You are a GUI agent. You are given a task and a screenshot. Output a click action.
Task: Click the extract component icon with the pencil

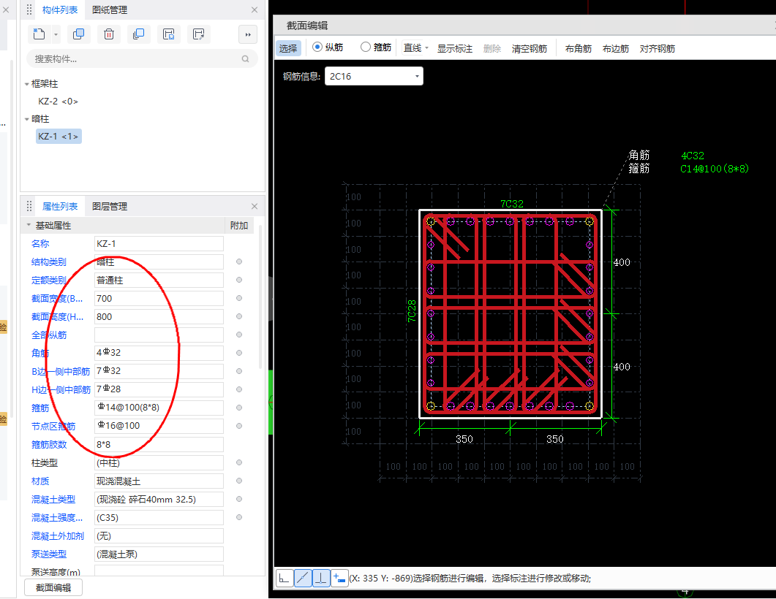pyautogui.click(x=199, y=34)
